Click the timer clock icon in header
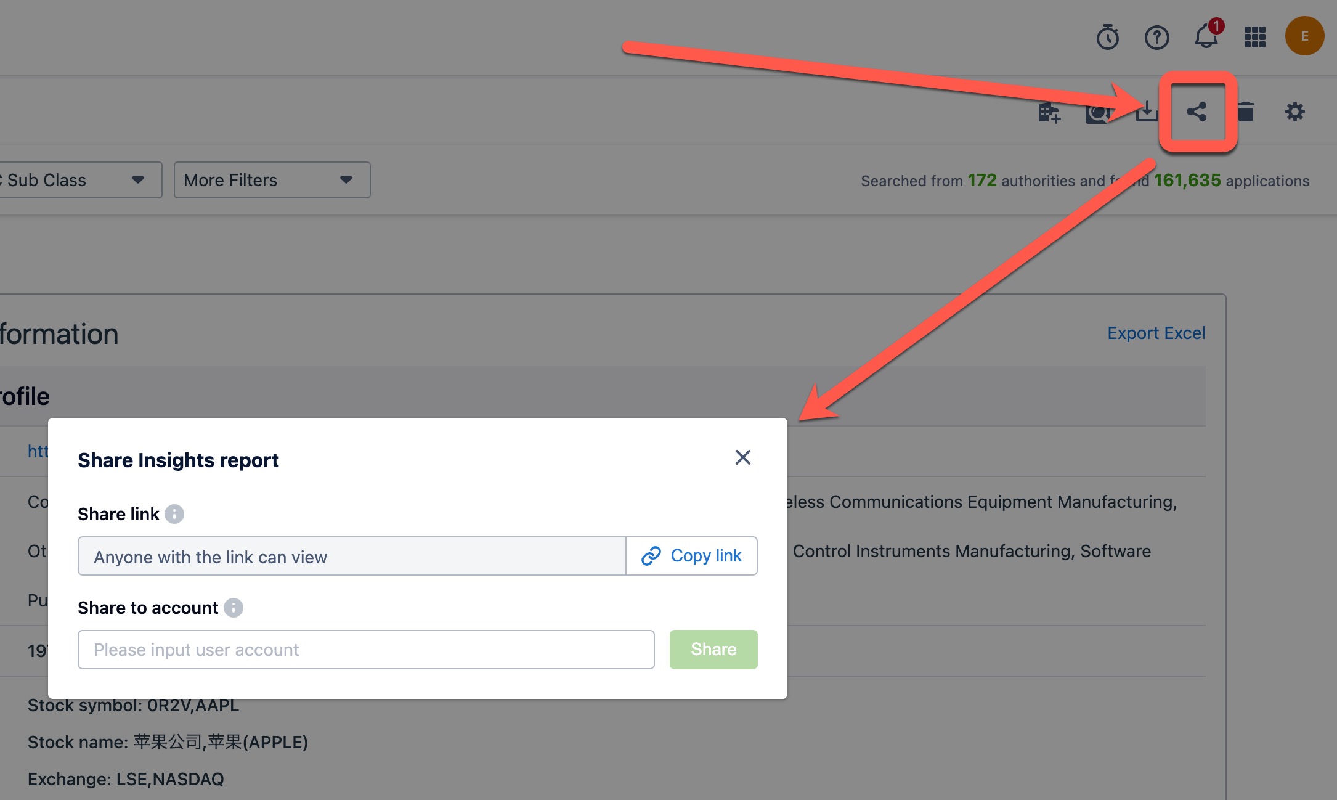The width and height of the screenshot is (1337, 800). tap(1107, 37)
